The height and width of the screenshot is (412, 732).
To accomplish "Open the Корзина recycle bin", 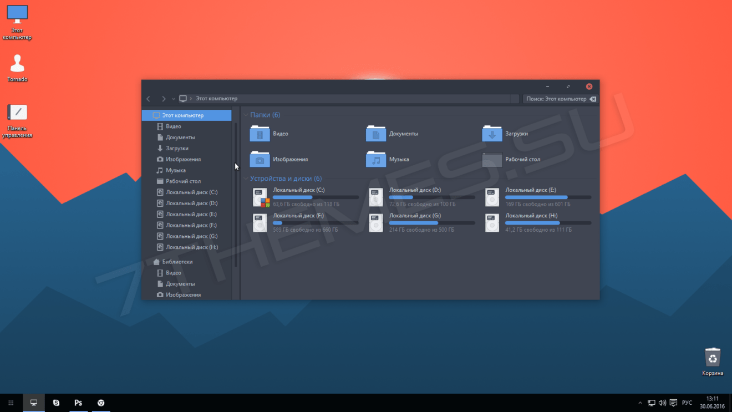I will click(713, 358).
